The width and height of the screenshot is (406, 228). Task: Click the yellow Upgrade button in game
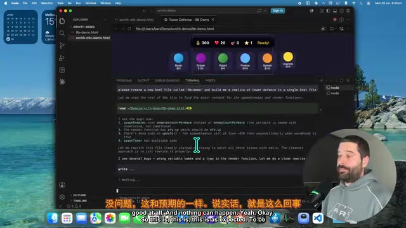(288, 60)
